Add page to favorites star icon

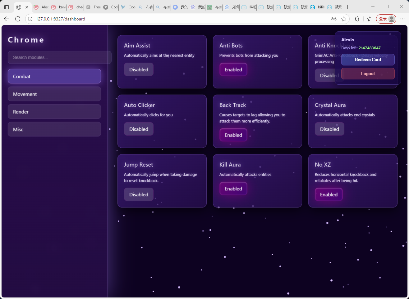344,19
